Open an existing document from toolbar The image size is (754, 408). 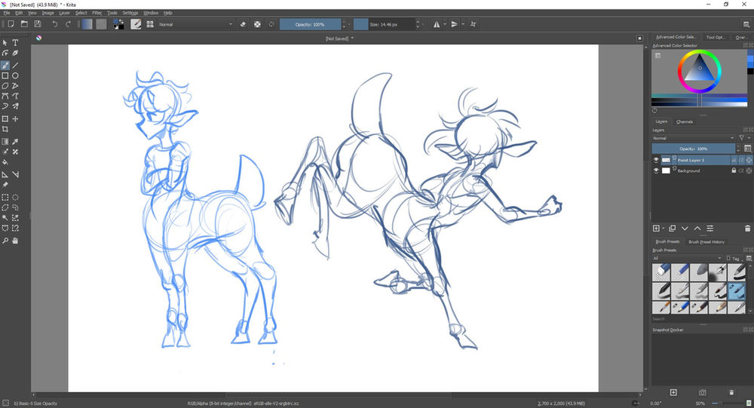pyautogui.click(x=24, y=24)
